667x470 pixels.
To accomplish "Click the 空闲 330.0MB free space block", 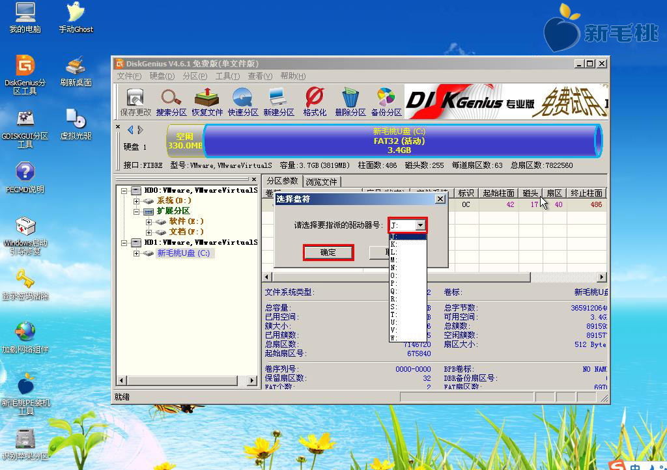I will 184,141.
